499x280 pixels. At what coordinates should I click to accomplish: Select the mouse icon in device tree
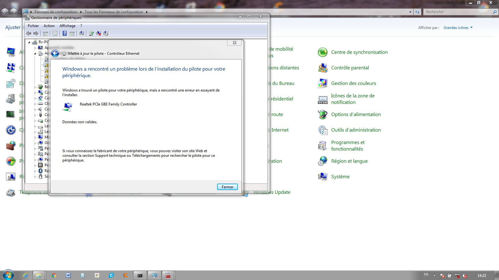click(x=40, y=176)
